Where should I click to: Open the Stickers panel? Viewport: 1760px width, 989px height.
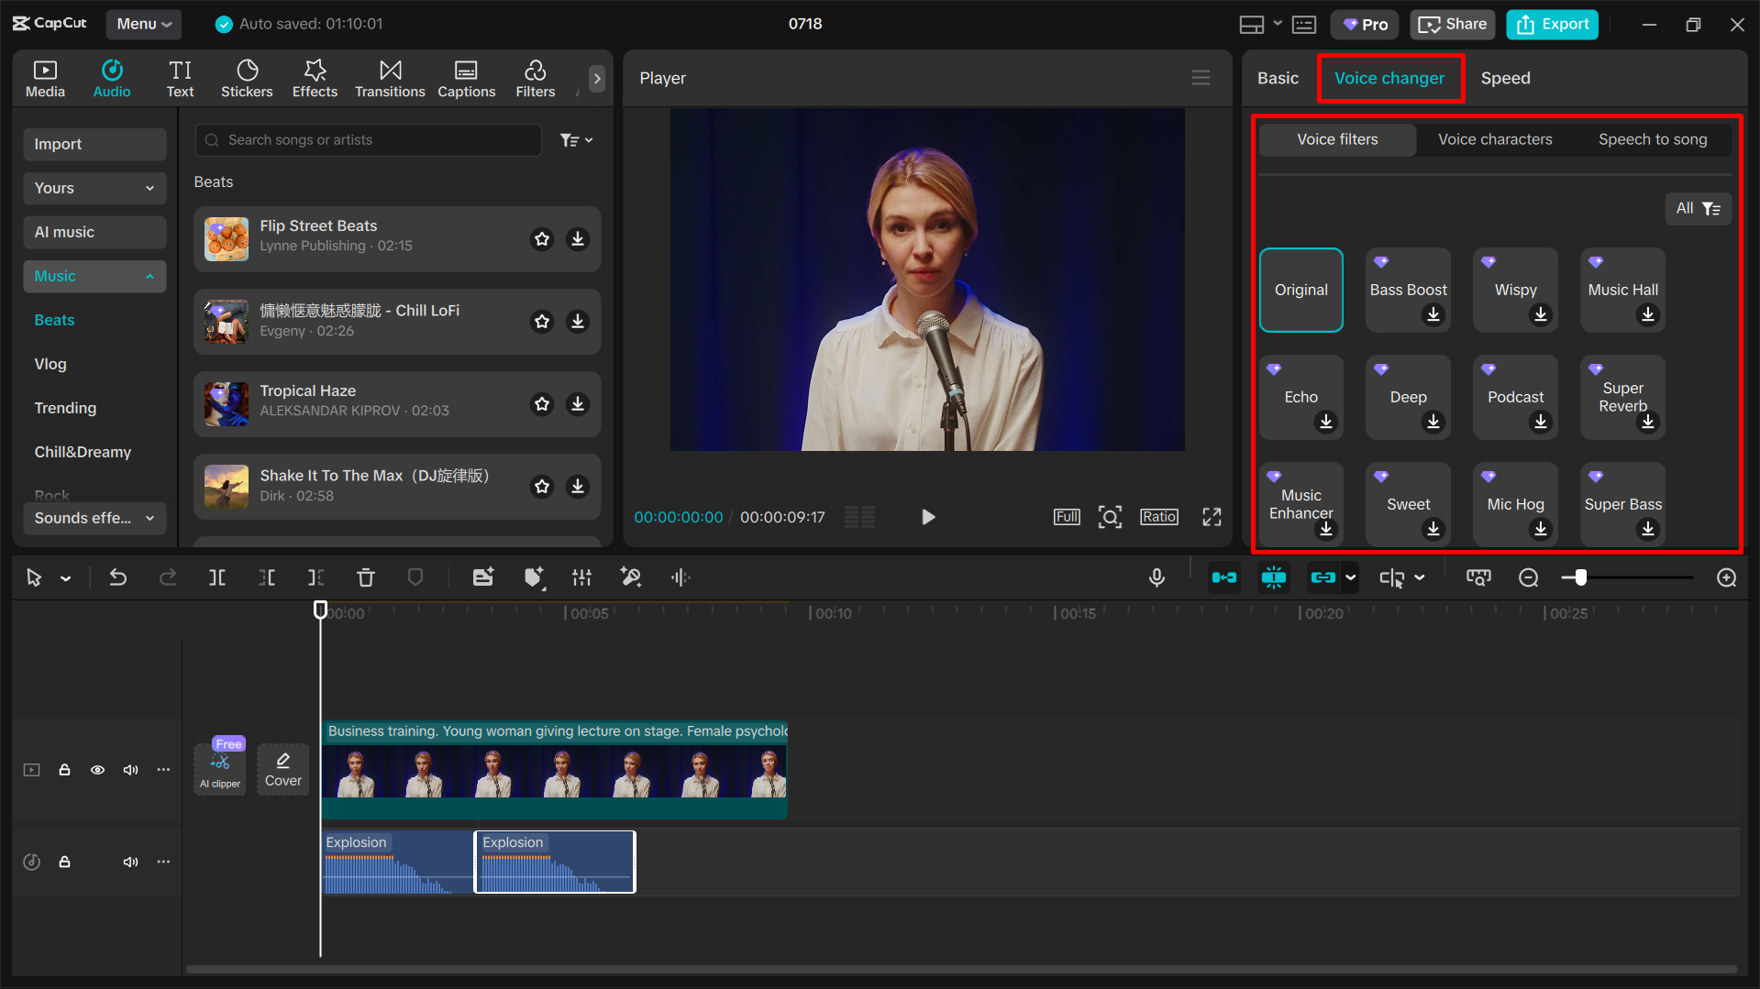pyautogui.click(x=247, y=79)
